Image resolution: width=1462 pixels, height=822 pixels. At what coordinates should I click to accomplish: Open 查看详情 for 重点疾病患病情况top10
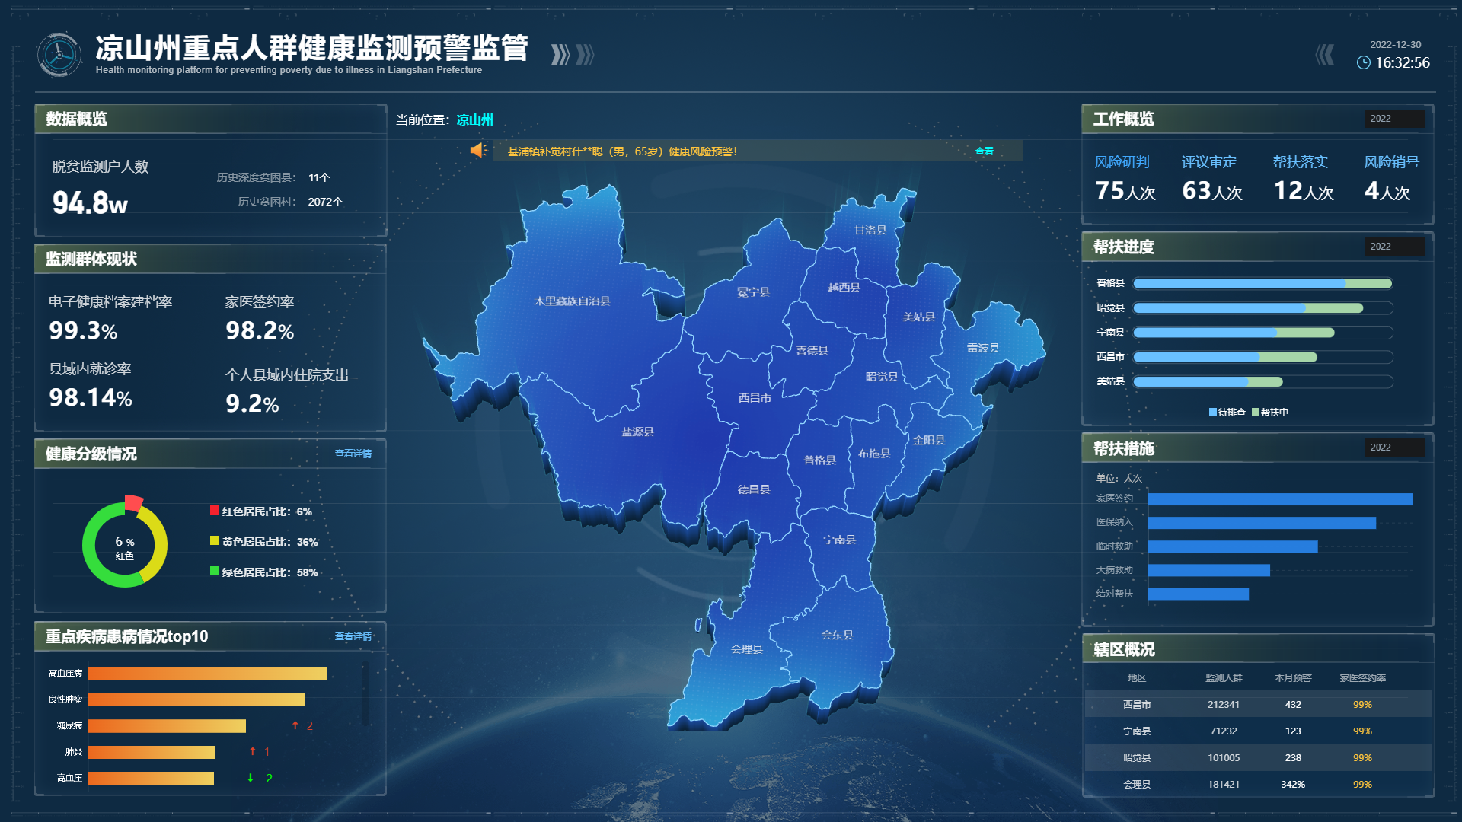(353, 636)
